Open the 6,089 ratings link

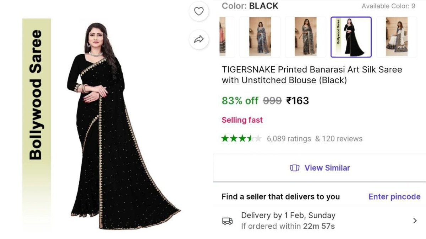tap(289, 139)
